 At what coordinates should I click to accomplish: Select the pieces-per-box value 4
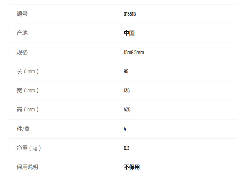(x=125, y=129)
